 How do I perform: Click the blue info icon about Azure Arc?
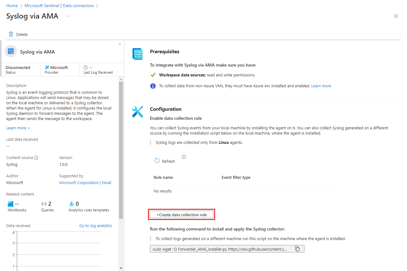[153, 86]
